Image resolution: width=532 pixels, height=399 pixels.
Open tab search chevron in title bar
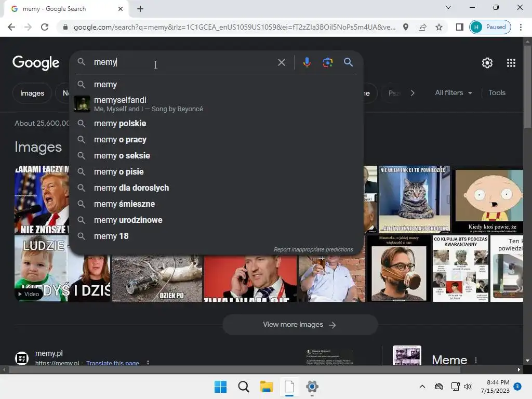tap(448, 7)
